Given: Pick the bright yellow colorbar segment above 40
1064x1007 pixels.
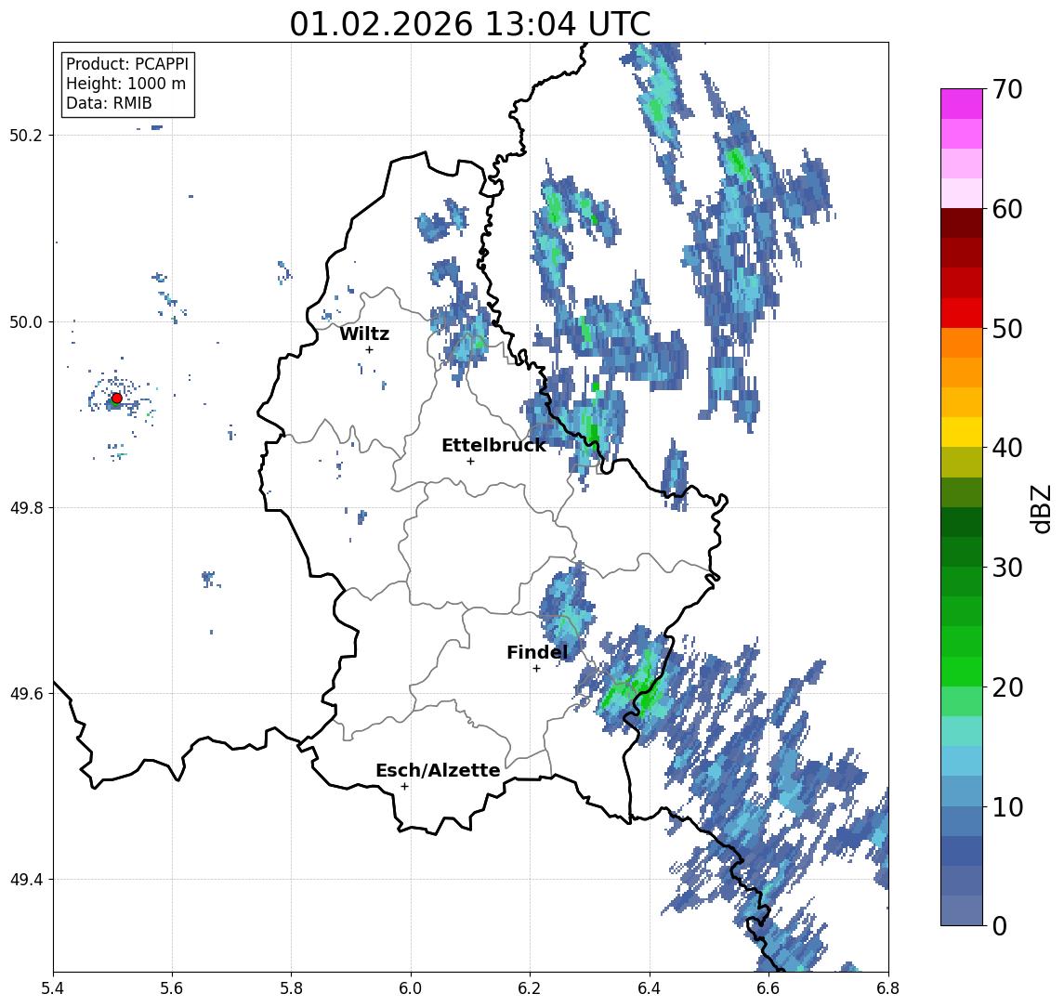Looking at the screenshot, I should [962, 432].
